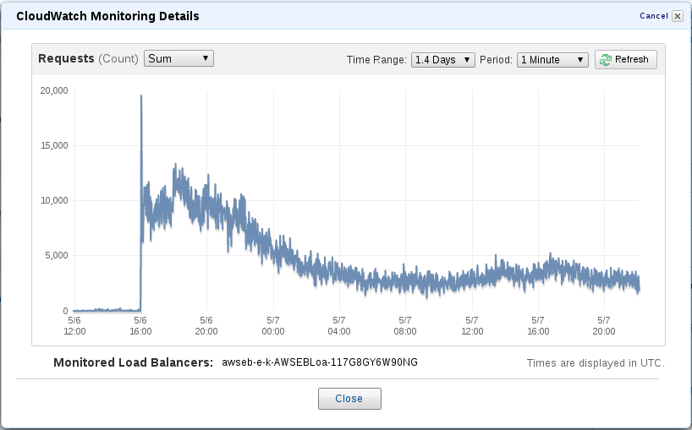Click the 5/7 08:00 x-axis label
Image resolution: width=692 pixels, height=430 pixels.
(405, 325)
